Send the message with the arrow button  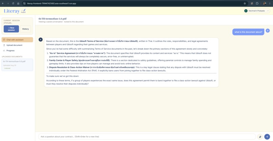pos(267,137)
